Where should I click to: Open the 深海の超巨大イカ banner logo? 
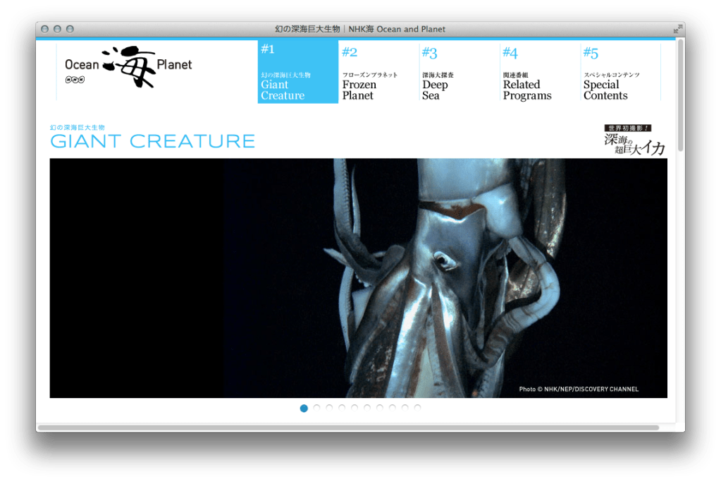pos(634,140)
